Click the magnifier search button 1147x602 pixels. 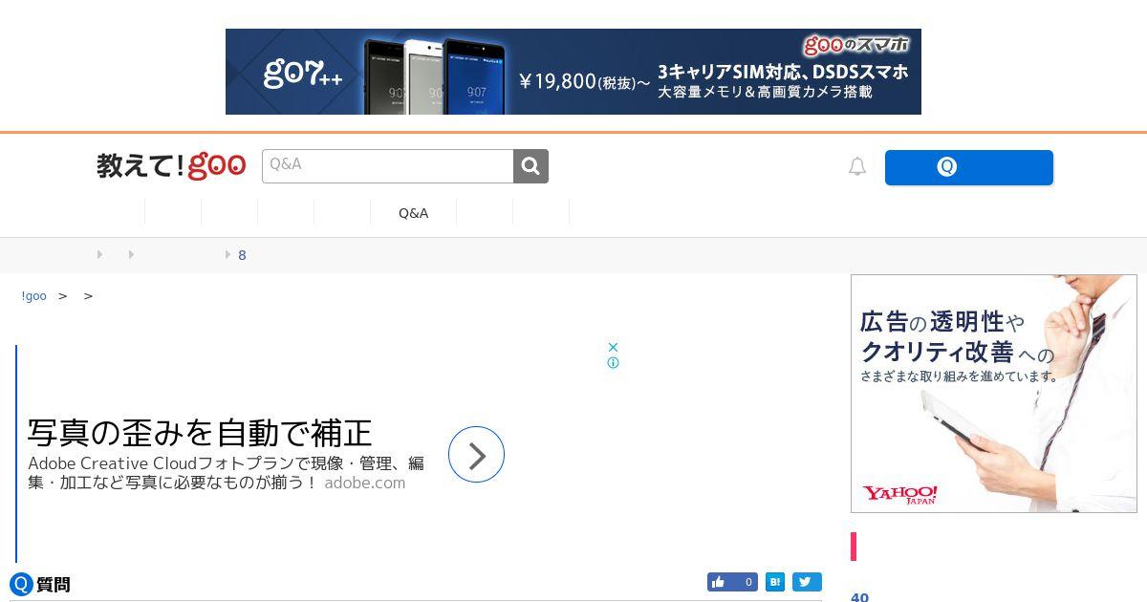click(530, 166)
